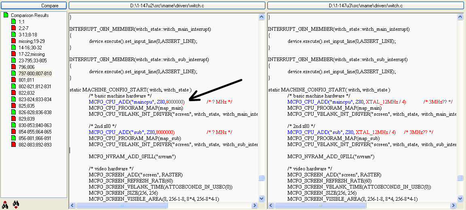Select the 882-883;892-893 result entry
466x210 pixels.
coord(35,145)
